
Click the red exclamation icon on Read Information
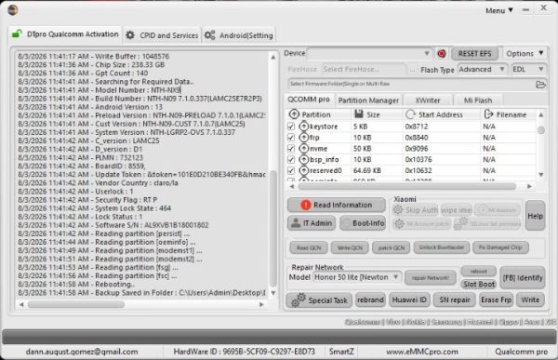pos(305,205)
